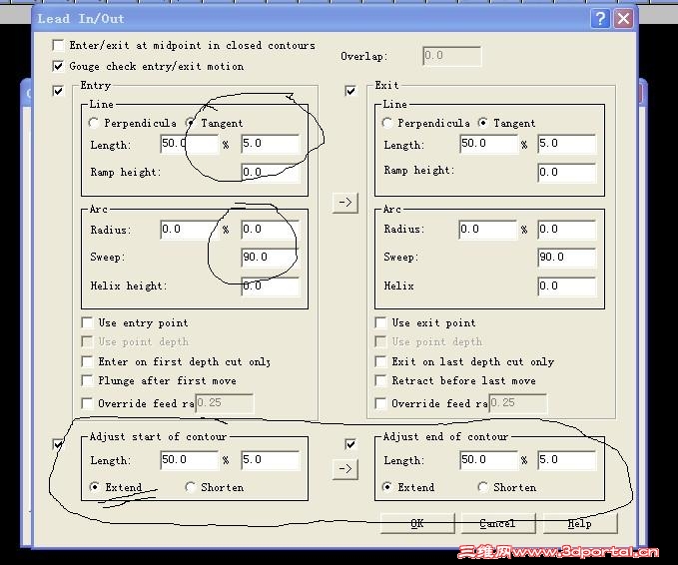Copy start contour adjustment to end arrow button
This screenshot has width=678, height=565.
pyautogui.click(x=345, y=469)
